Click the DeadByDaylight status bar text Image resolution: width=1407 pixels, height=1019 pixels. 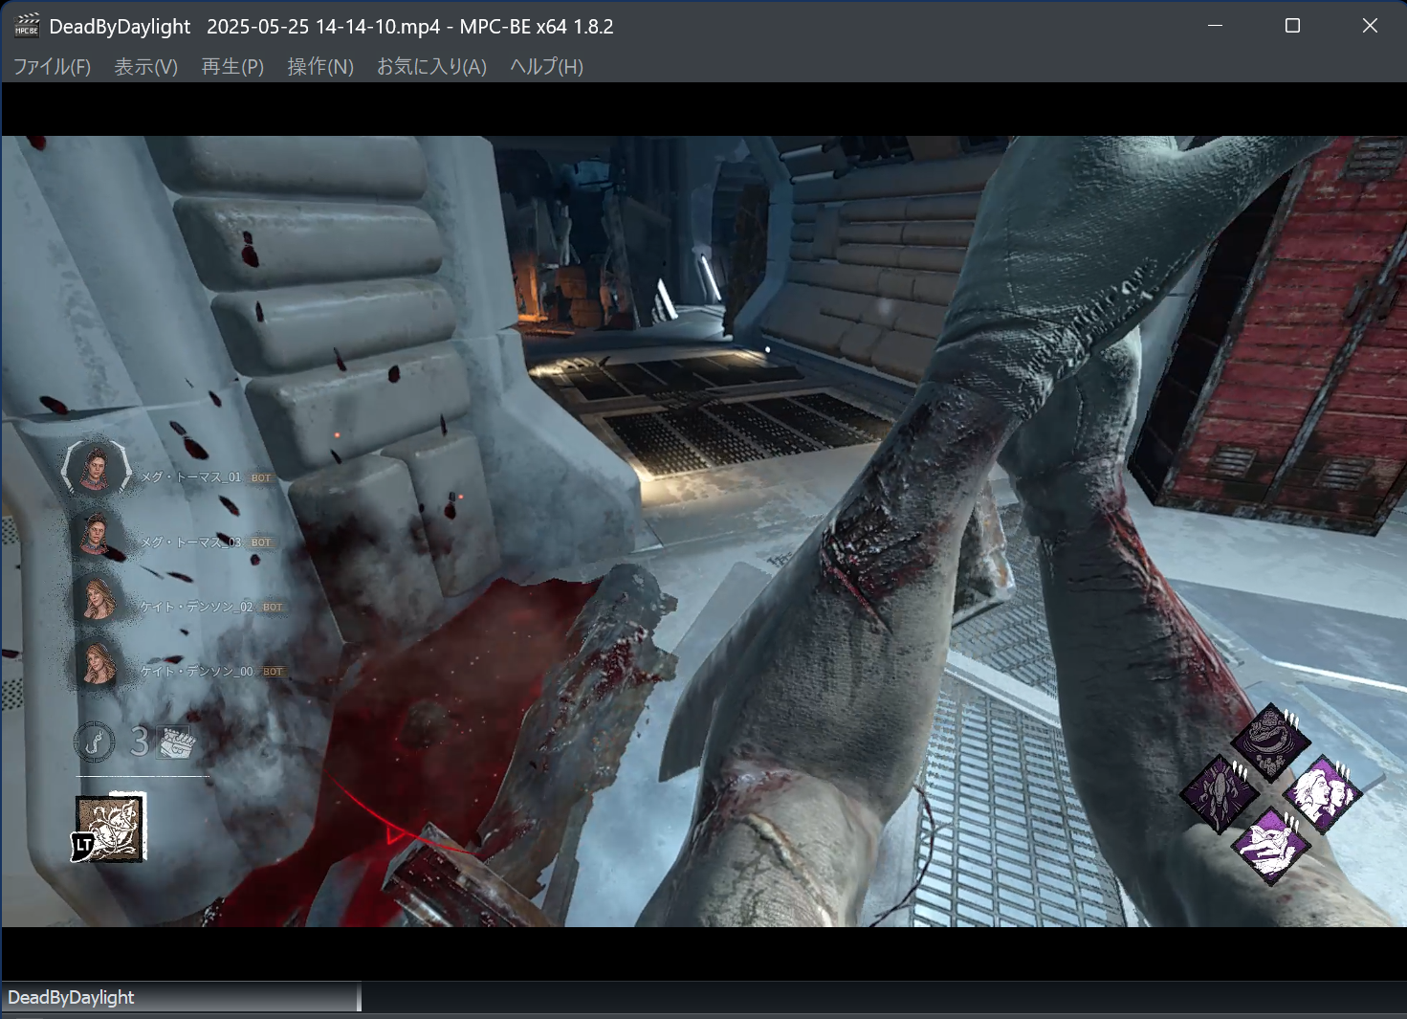[75, 997]
